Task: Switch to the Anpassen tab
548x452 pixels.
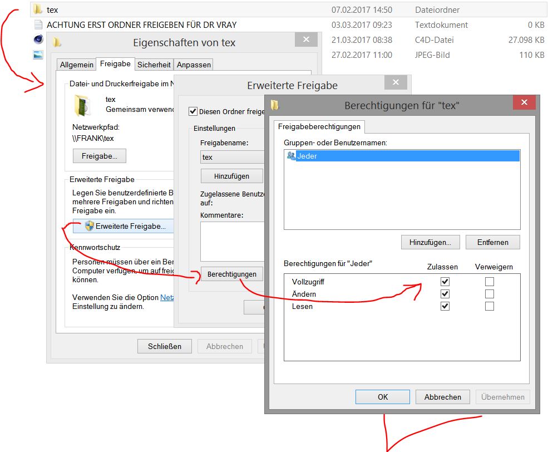Action: coord(194,65)
